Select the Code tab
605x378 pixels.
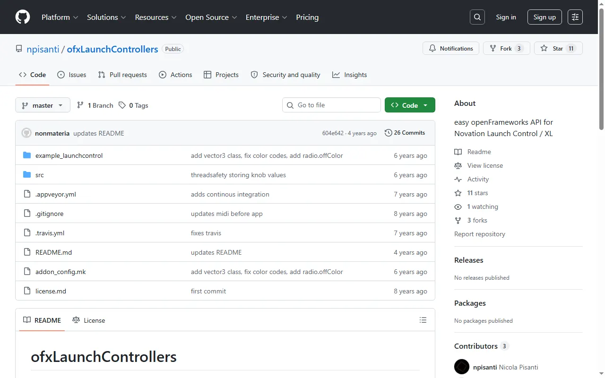tap(32, 75)
